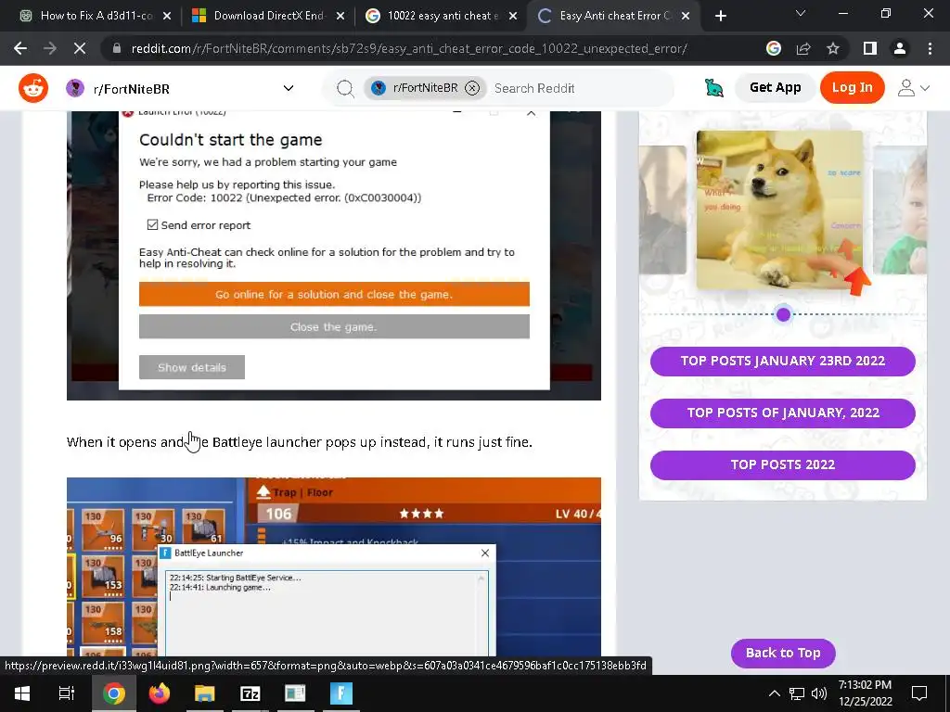
Task: Open the tab search chevron
Action: tap(801, 13)
